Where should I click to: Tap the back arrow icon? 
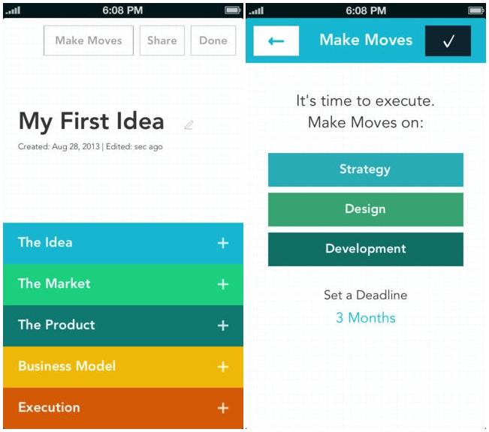[276, 40]
